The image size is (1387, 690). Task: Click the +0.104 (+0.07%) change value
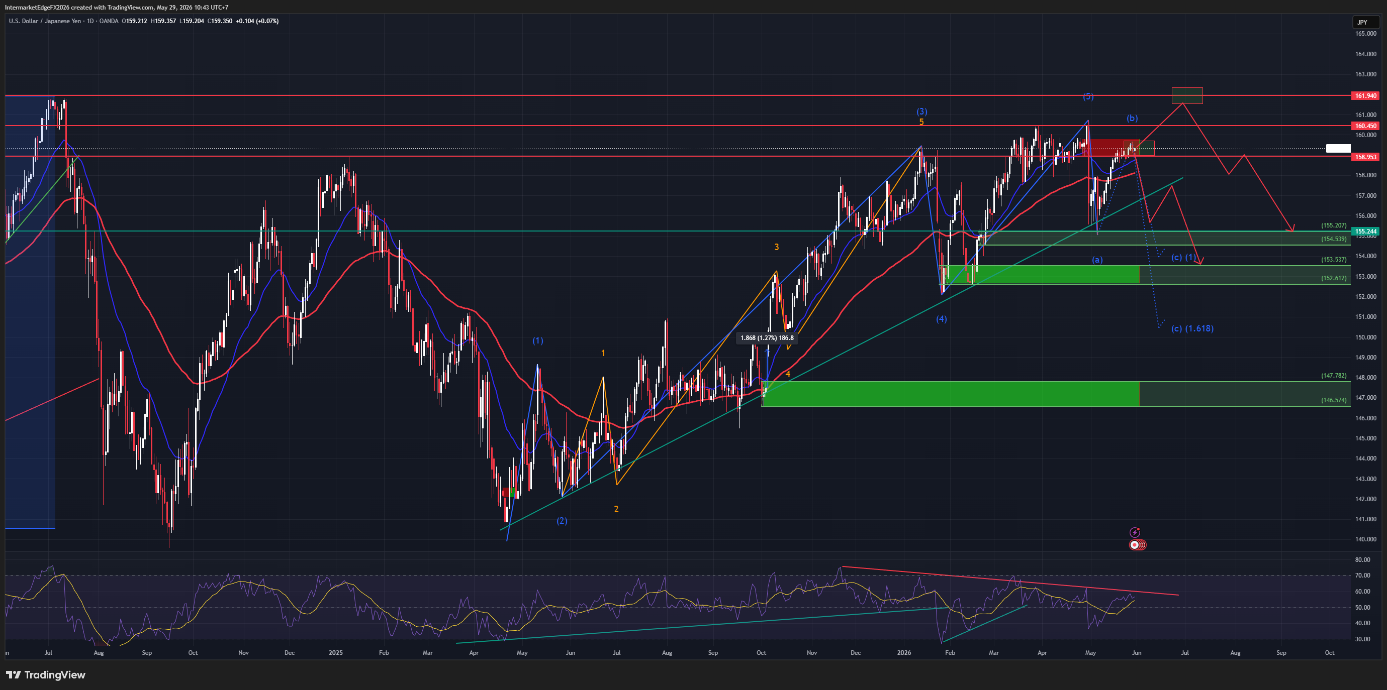click(257, 21)
